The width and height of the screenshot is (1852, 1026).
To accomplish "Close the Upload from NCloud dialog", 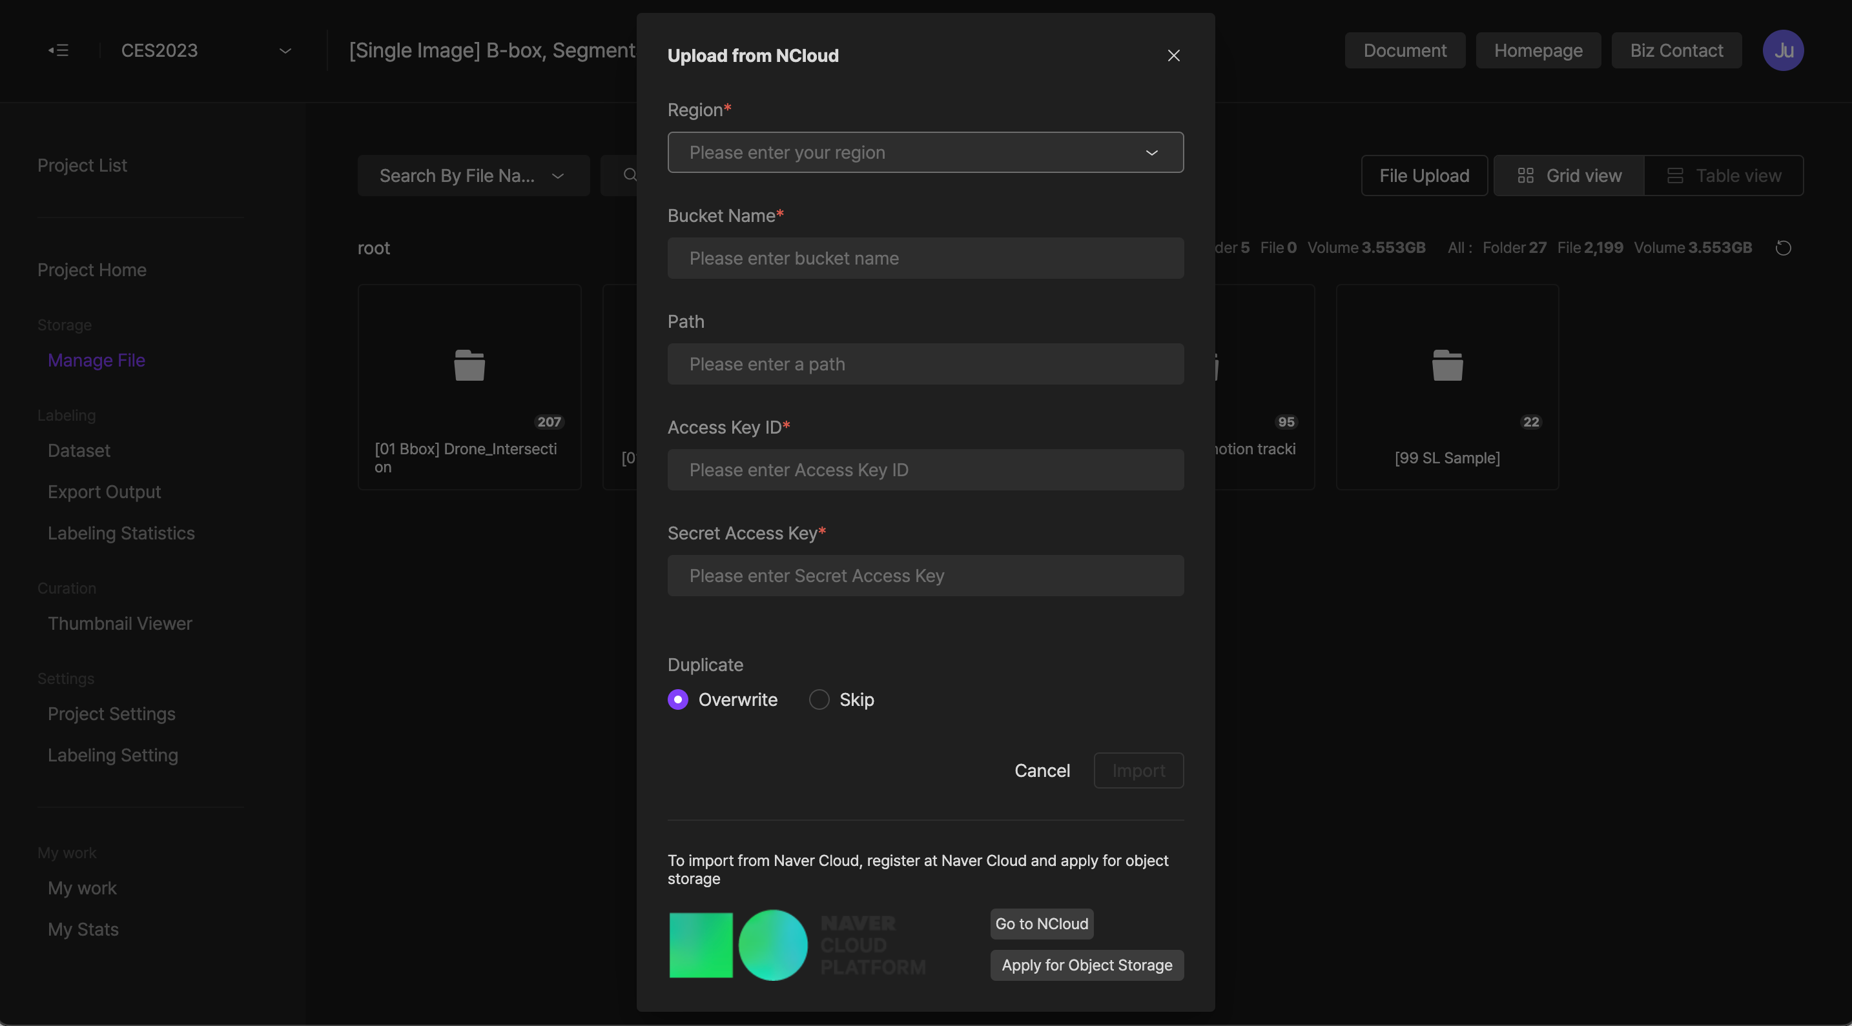I will pos(1173,55).
